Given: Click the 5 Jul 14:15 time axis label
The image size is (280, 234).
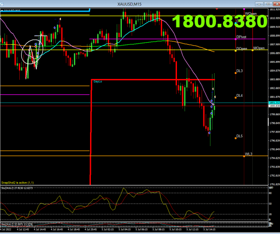Looking at the screenshot, I should (210, 230).
